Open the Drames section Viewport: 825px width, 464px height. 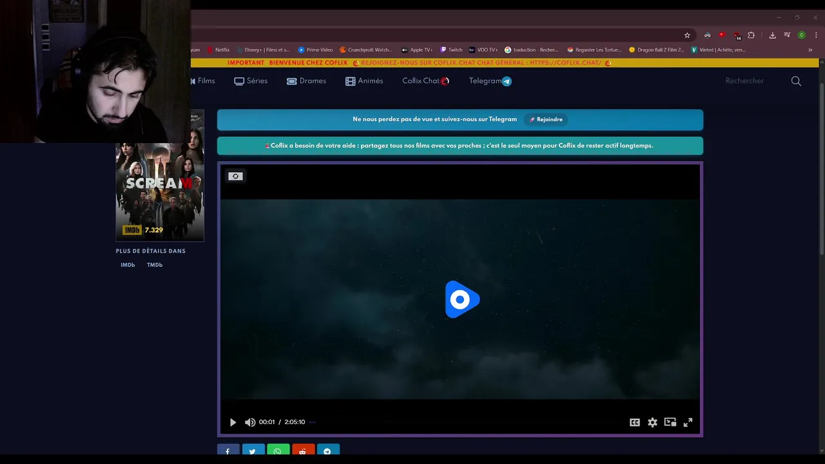click(306, 81)
